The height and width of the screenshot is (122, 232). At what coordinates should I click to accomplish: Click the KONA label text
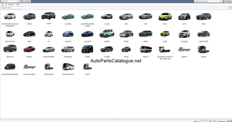pos(165,42)
